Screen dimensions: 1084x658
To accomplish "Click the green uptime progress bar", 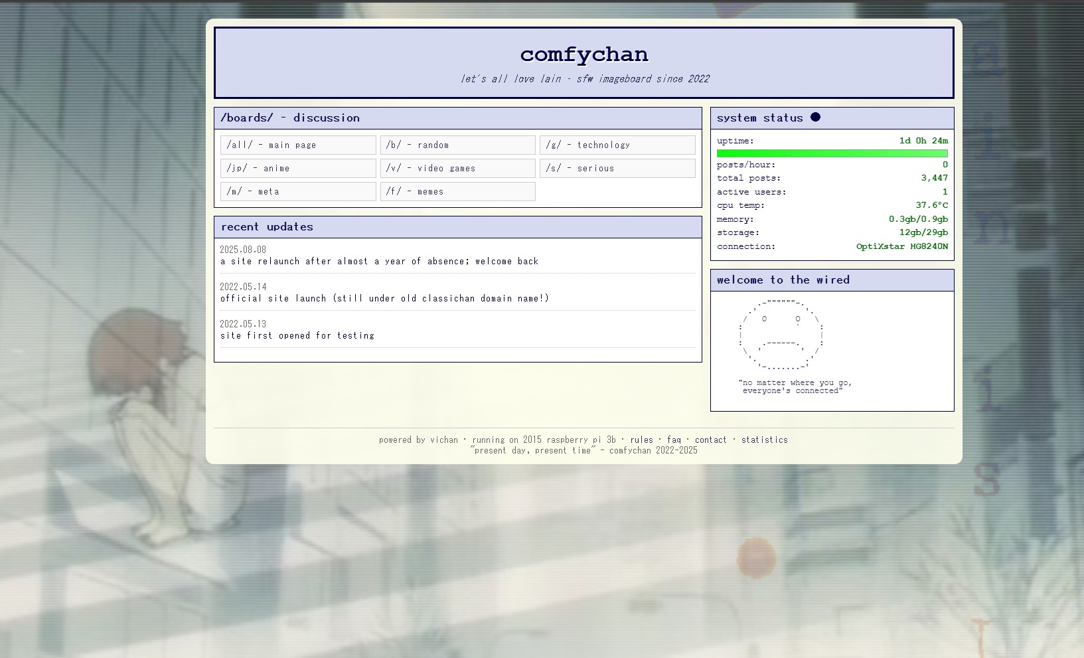I will point(832,153).
